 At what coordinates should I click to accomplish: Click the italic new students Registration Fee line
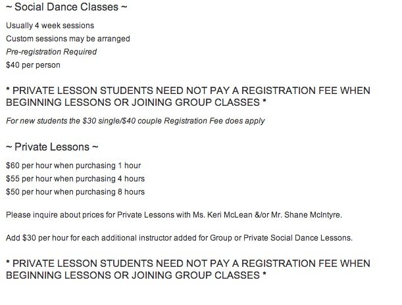136,121
